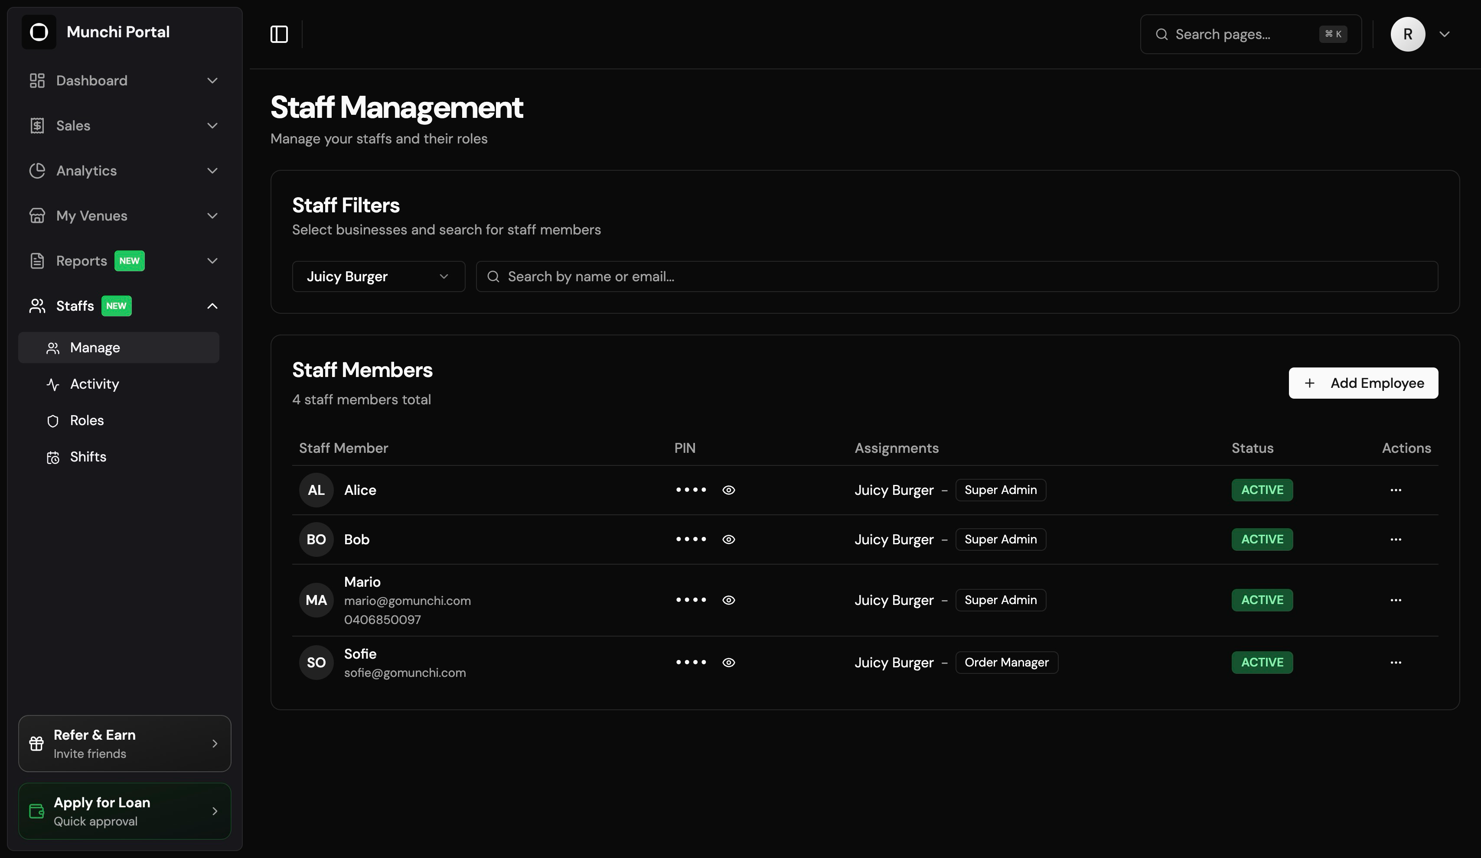Click Sofie's Order Manager role badge
This screenshot has width=1481, height=858.
tap(1006, 663)
